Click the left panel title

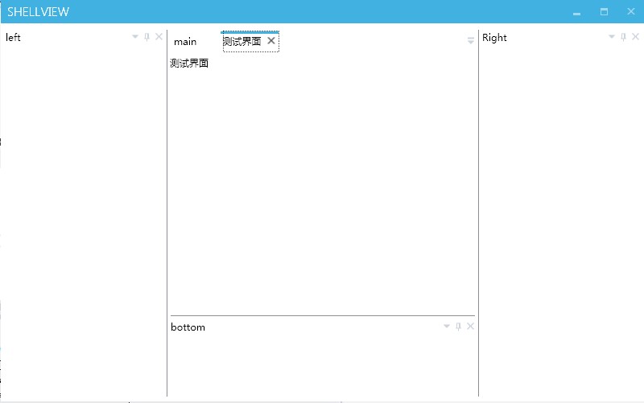pos(13,37)
